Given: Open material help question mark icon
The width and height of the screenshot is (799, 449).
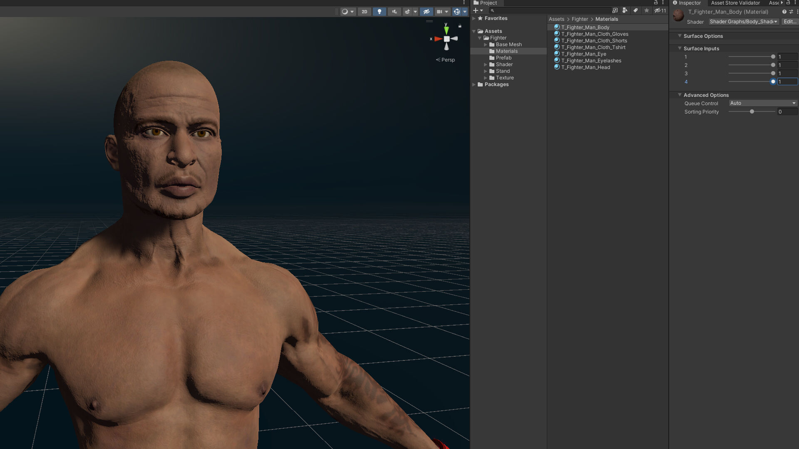Looking at the screenshot, I should tap(784, 12).
